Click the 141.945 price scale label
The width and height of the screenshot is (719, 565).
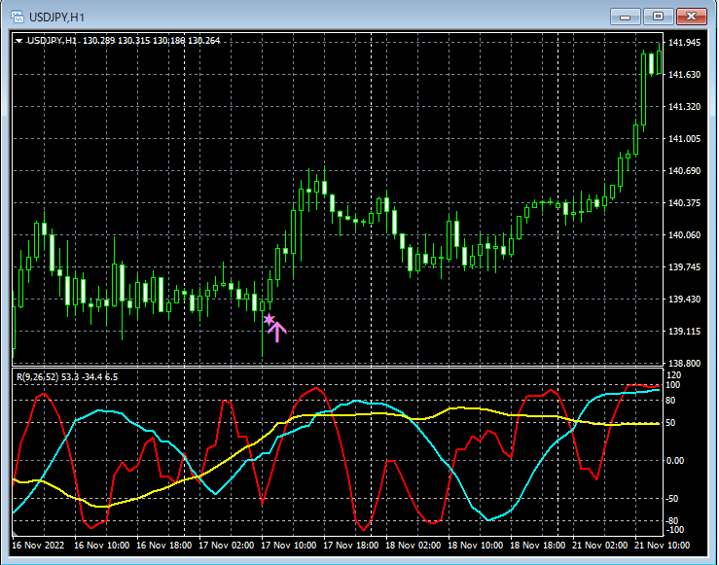[685, 43]
